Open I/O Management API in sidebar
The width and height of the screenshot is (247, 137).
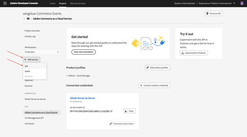34,118
